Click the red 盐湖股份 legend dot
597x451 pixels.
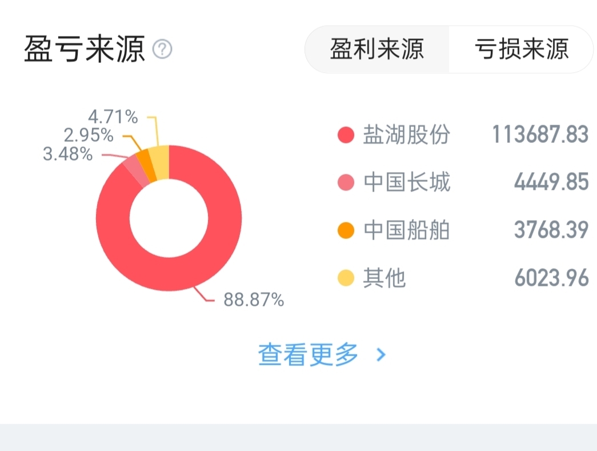point(346,135)
